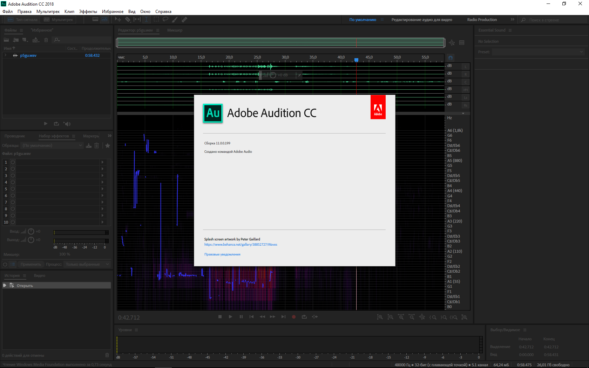
Task: Click Pause button in transport
Action: click(241, 316)
